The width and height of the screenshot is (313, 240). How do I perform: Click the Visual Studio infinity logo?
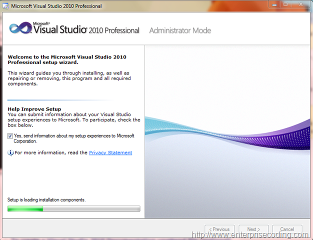pos(20,28)
